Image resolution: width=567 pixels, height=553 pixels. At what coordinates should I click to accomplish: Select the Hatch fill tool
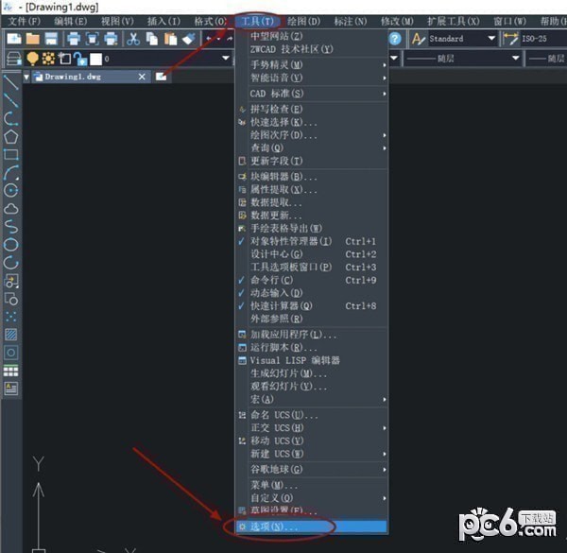click(11, 335)
